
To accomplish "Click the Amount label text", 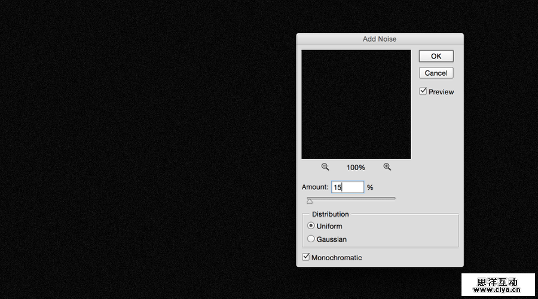I will 315,187.
